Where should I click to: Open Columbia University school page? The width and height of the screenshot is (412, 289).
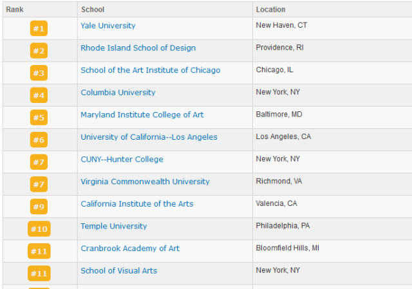(118, 93)
